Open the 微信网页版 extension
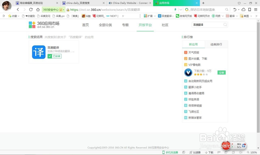Screen dimensions: 260x155 coord(184,16)
